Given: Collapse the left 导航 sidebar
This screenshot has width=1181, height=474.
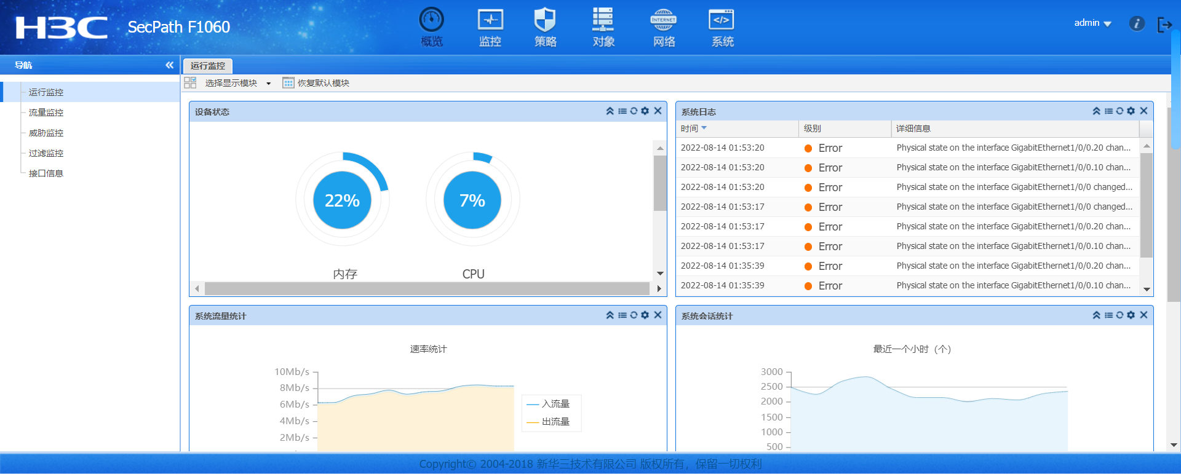Looking at the screenshot, I should tap(169, 65).
